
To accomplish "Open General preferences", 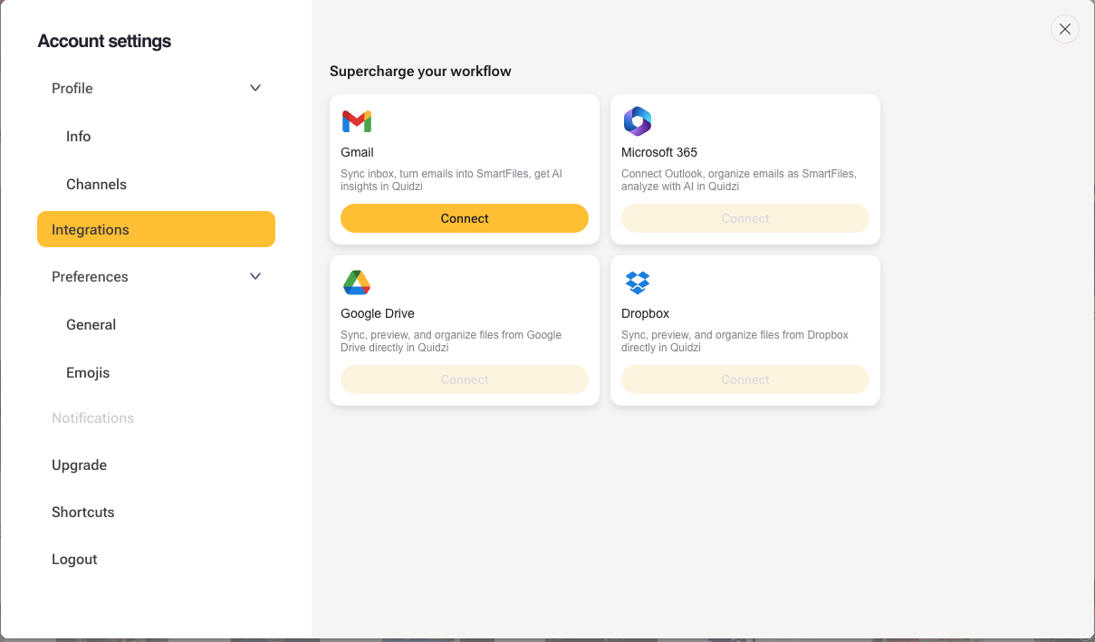I will pyautogui.click(x=91, y=324).
